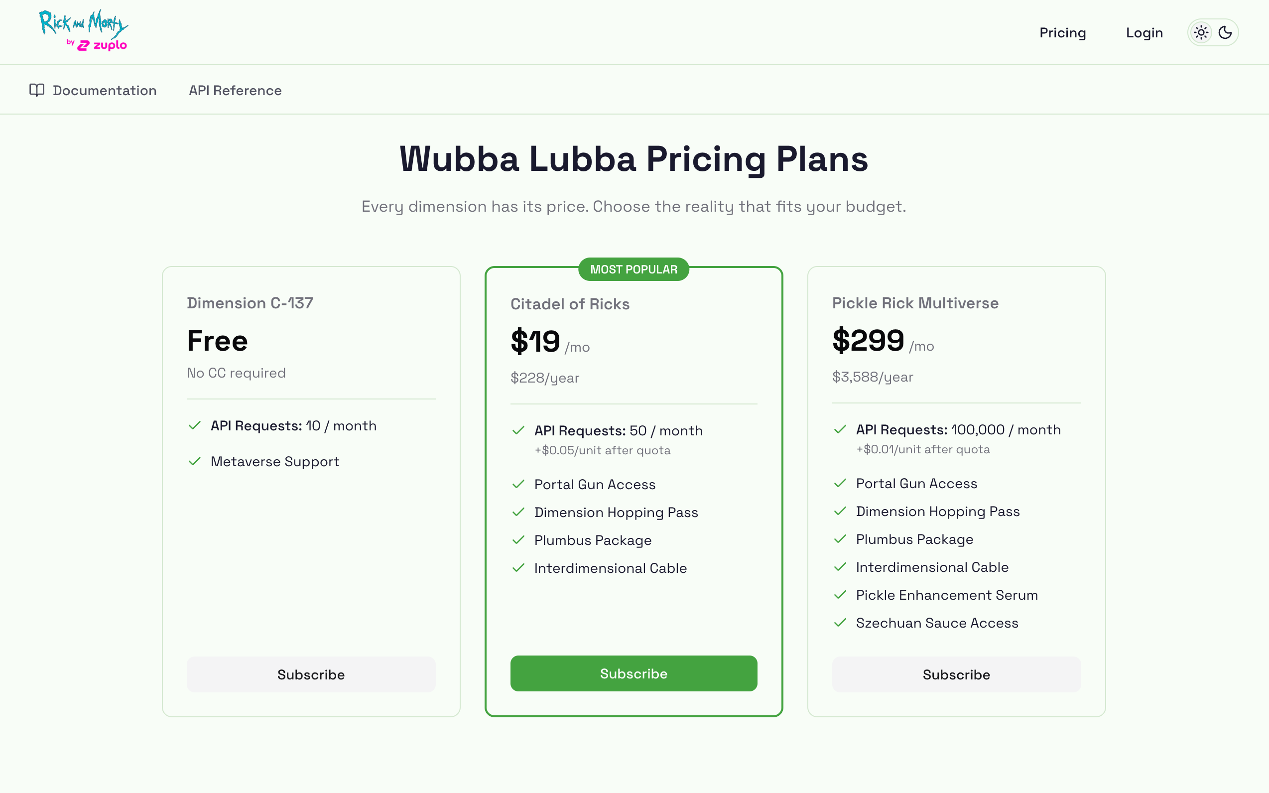The height and width of the screenshot is (793, 1269).
Task: Click the MOST POPULAR badge
Action: (x=634, y=269)
